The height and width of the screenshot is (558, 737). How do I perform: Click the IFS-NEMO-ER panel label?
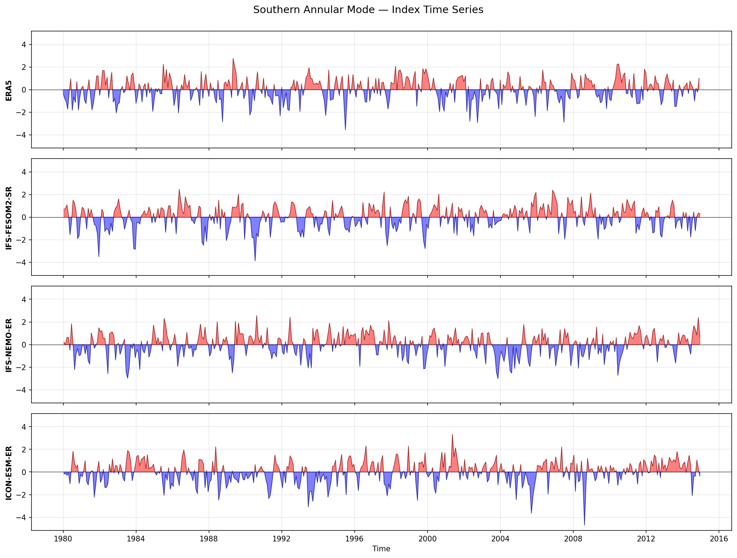pos(9,344)
